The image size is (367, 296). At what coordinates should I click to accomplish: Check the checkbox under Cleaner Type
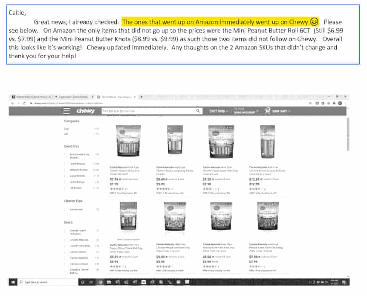click(66, 209)
